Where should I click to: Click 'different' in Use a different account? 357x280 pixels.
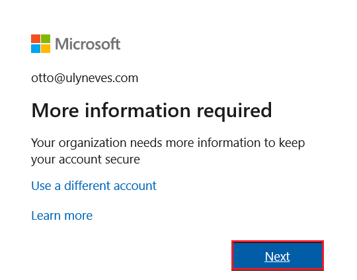(x=87, y=185)
